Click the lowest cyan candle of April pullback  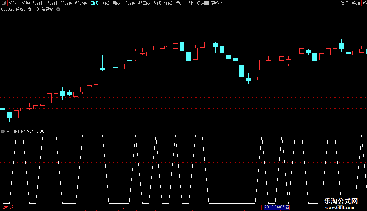click(x=248, y=80)
